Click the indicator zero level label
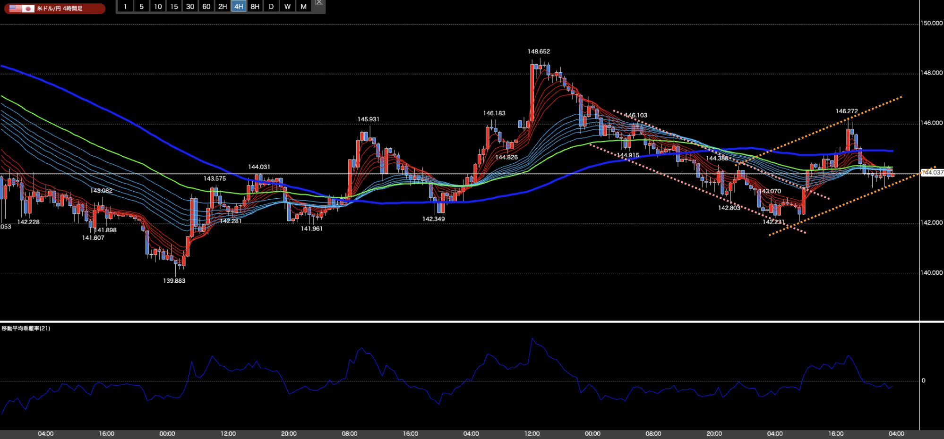 (924, 380)
